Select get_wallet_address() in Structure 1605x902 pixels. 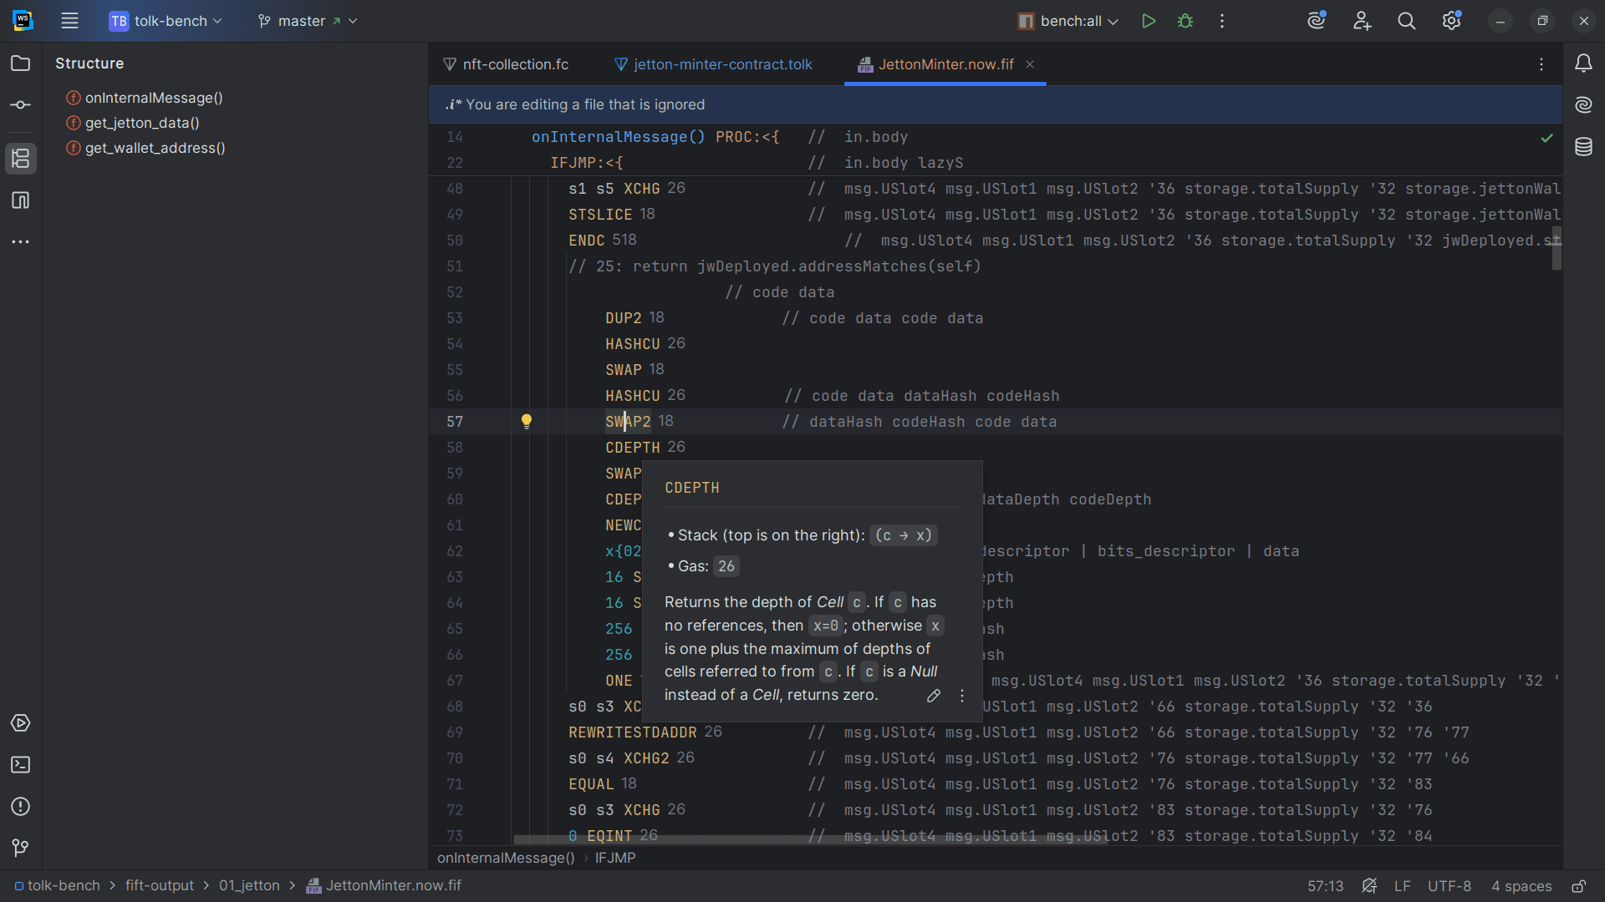155,148
